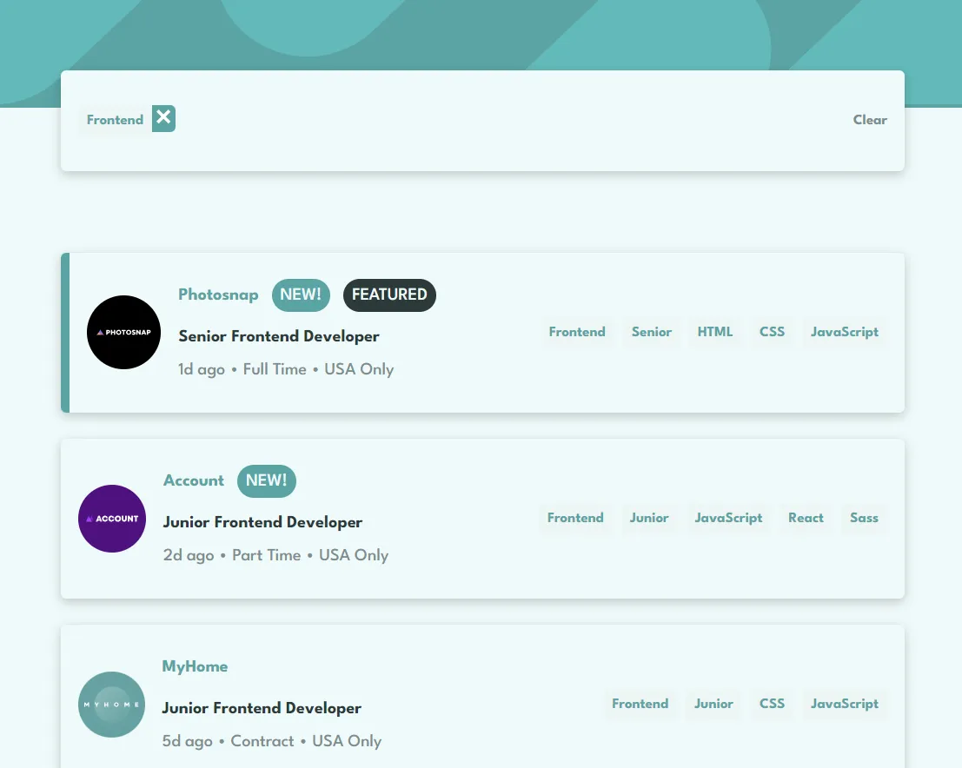This screenshot has height=768, width=962.
Task: Open the Senior Frontend Developer job listing
Action: tap(278, 336)
